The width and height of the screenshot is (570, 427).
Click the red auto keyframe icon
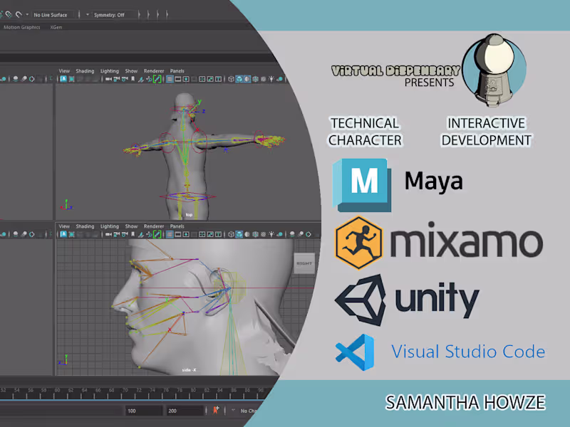(x=216, y=411)
